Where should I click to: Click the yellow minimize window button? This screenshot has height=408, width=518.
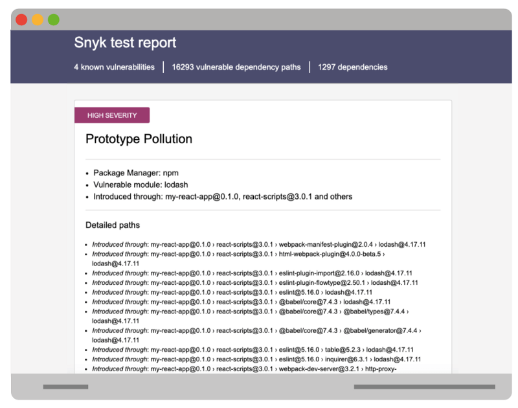click(x=38, y=20)
